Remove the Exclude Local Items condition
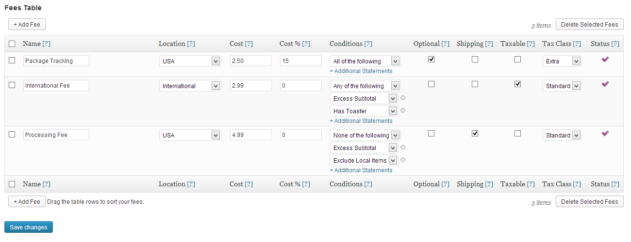The image size is (631, 242). (403, 160)
